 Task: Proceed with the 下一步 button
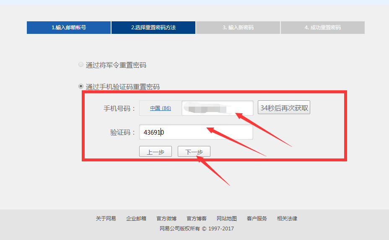coord(194,152)
